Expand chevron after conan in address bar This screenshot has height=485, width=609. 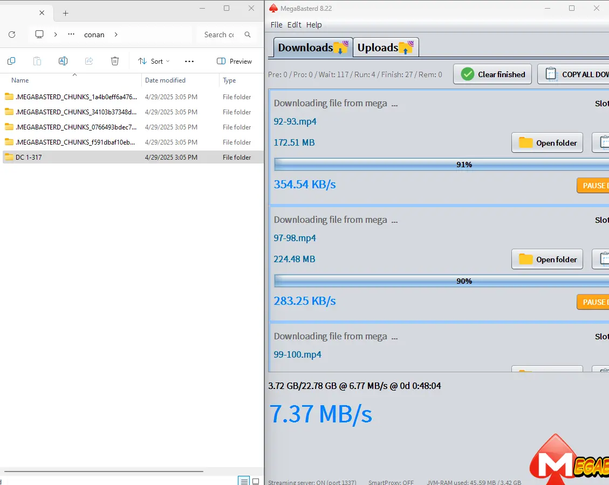116,35
